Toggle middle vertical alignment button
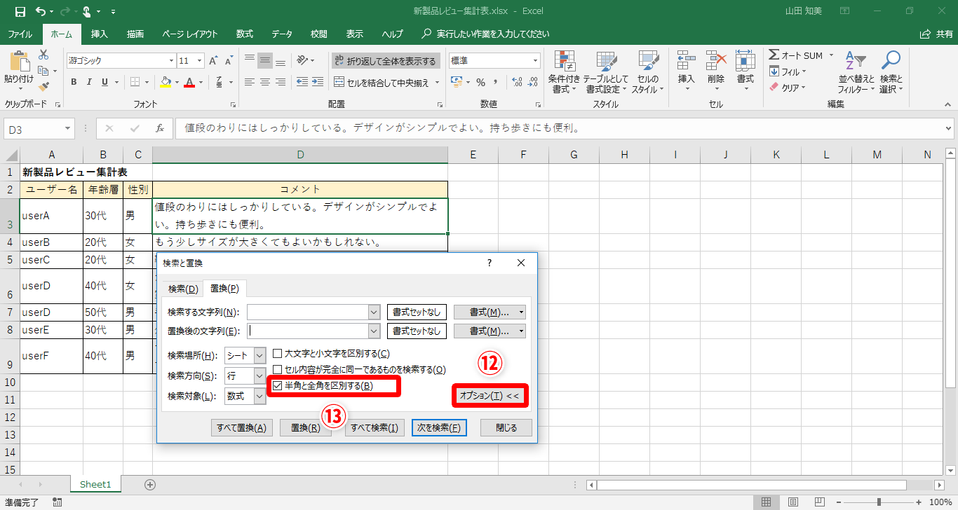Image resolution: width=958 pixels, height=510 pixels. [264, 61]
